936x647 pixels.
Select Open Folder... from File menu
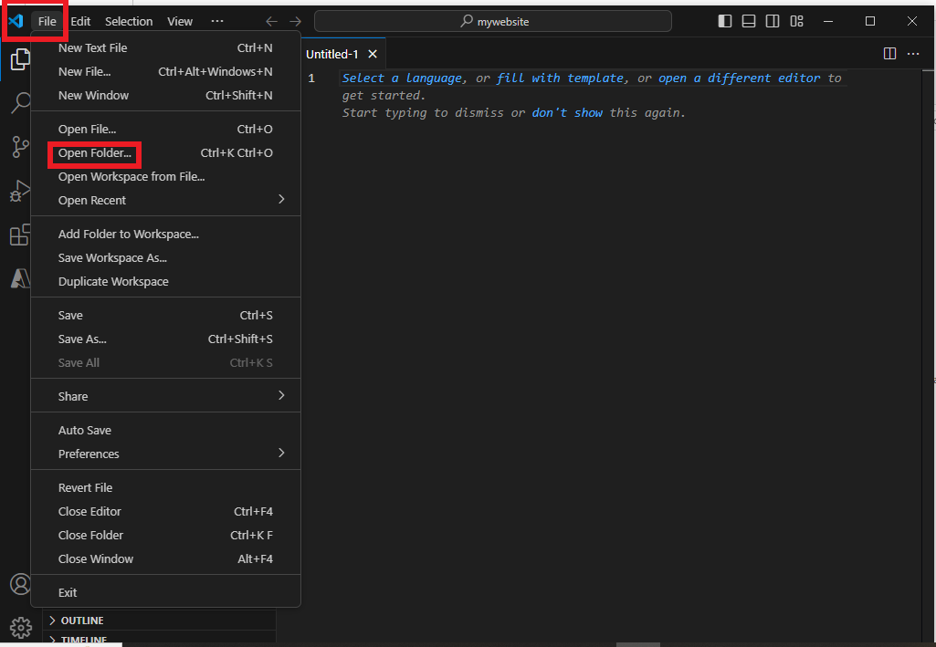click(x=95, y=153)
